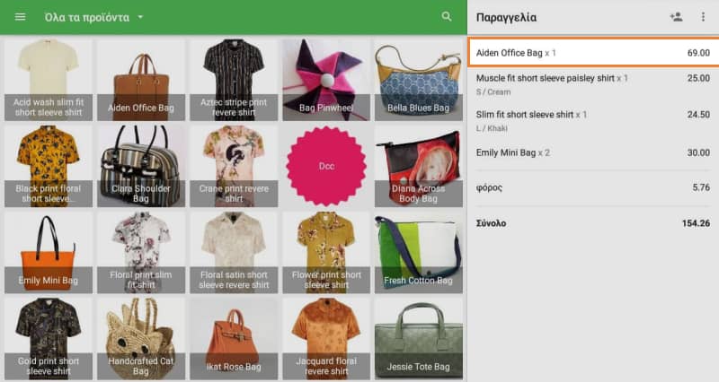Choose the Fresh Cotton Bag product
The height and width of the screenshot is (382, 719).
pyautogui.click(x=418, y=251)
